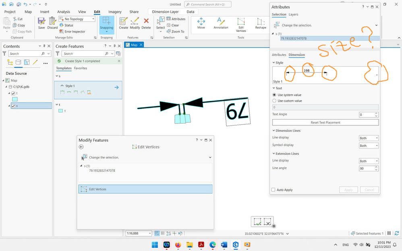Screen dimensions: 402x251
Task: Collapse the Text section in Attributes
Action: click(x=274, y=88)
